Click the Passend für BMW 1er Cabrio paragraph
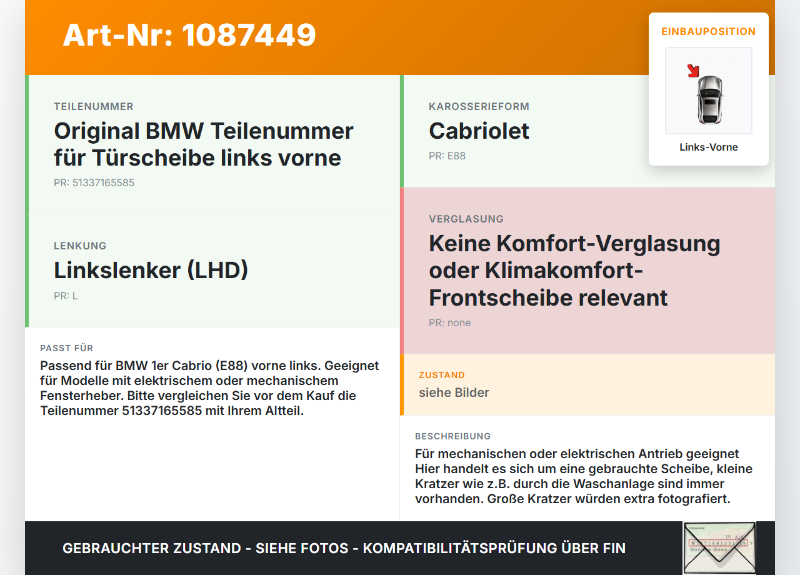 (209, 388)
